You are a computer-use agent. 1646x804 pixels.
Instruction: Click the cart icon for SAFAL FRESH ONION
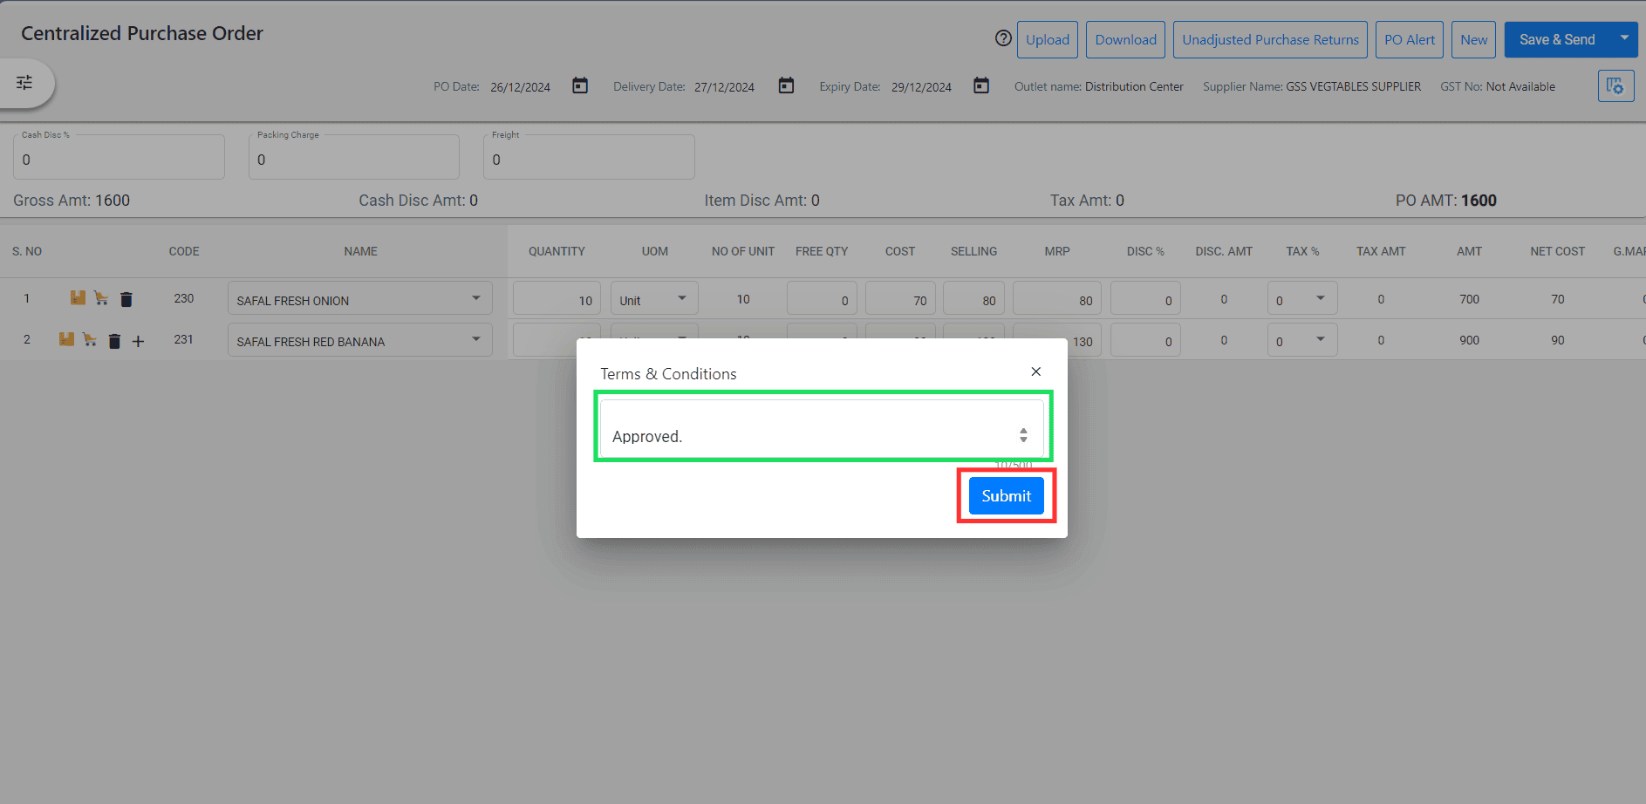coord(101,298)
